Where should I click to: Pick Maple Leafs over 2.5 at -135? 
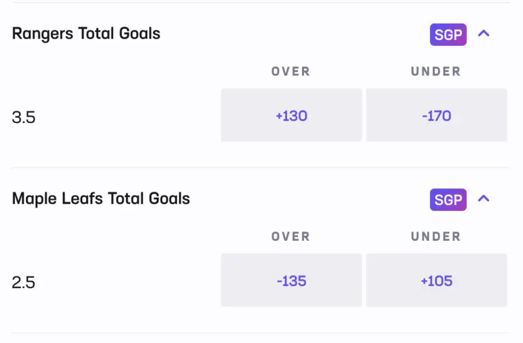point(291,281)
